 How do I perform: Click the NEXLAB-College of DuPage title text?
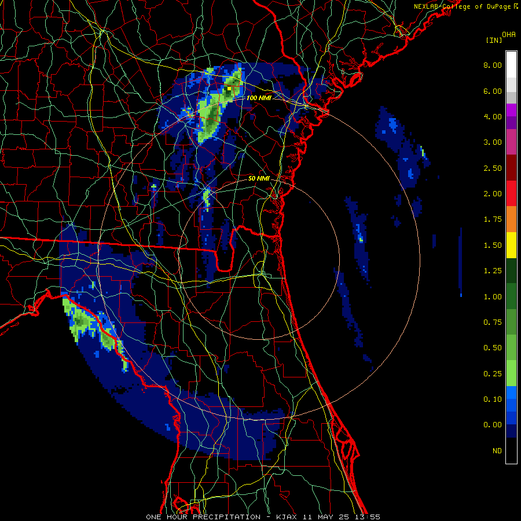point(463,6)
